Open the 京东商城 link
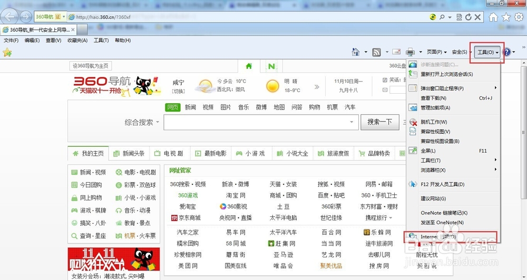The width and height of the screenshot is (527, 280). coord(186,217)
